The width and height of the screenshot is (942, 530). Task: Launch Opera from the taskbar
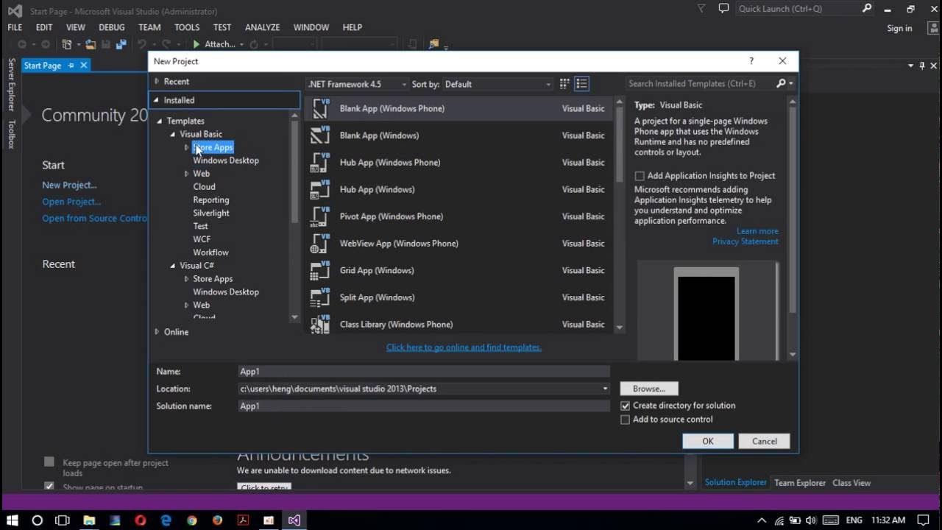[x=141, y=520]
